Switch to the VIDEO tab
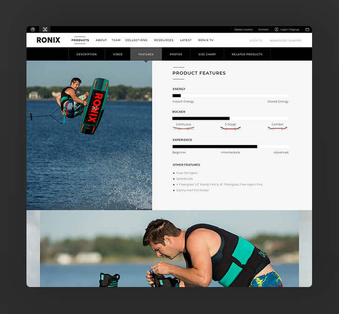 point(117,54)
